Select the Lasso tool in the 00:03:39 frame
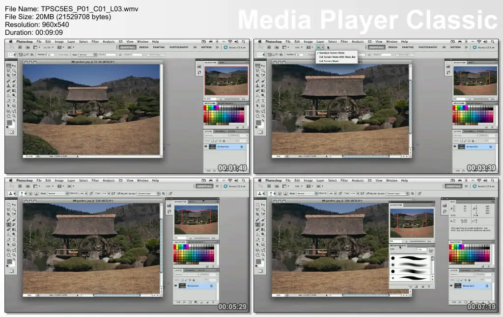 tap(257, 71)
